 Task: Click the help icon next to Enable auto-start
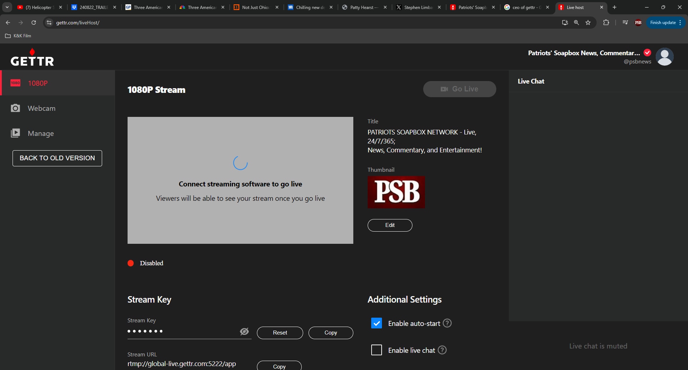coord(447,323)
